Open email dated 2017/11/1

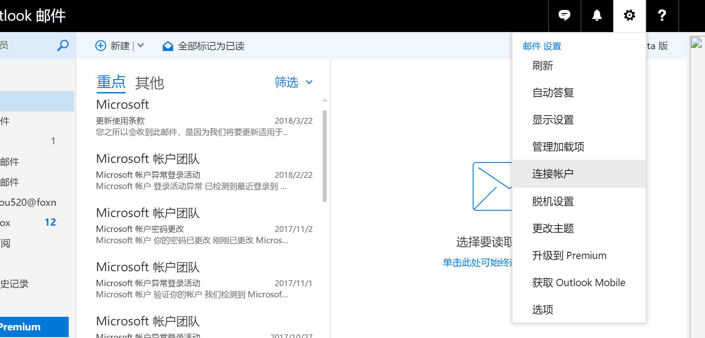(x=204, y=280)
